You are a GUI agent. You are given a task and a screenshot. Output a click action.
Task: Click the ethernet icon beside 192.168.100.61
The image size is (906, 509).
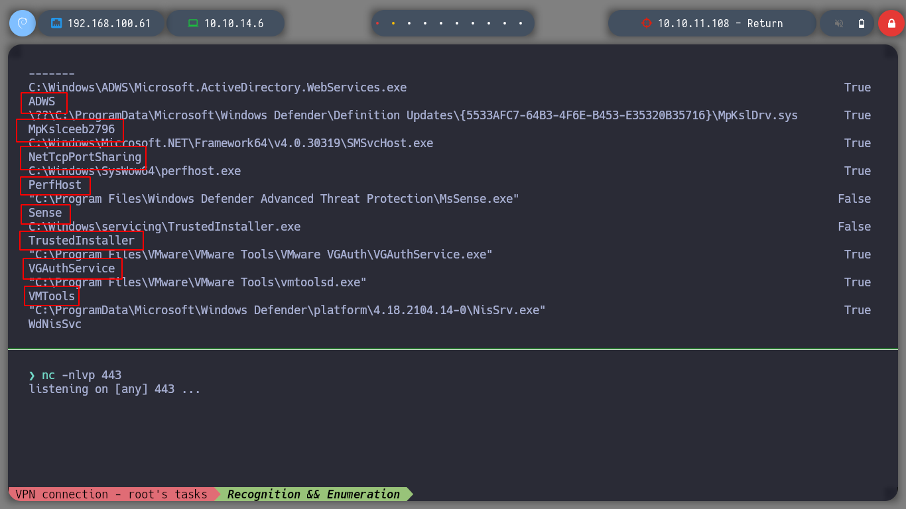point(56,23)
